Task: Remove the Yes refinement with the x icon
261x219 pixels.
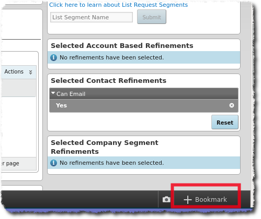Action: pos(232,105)
